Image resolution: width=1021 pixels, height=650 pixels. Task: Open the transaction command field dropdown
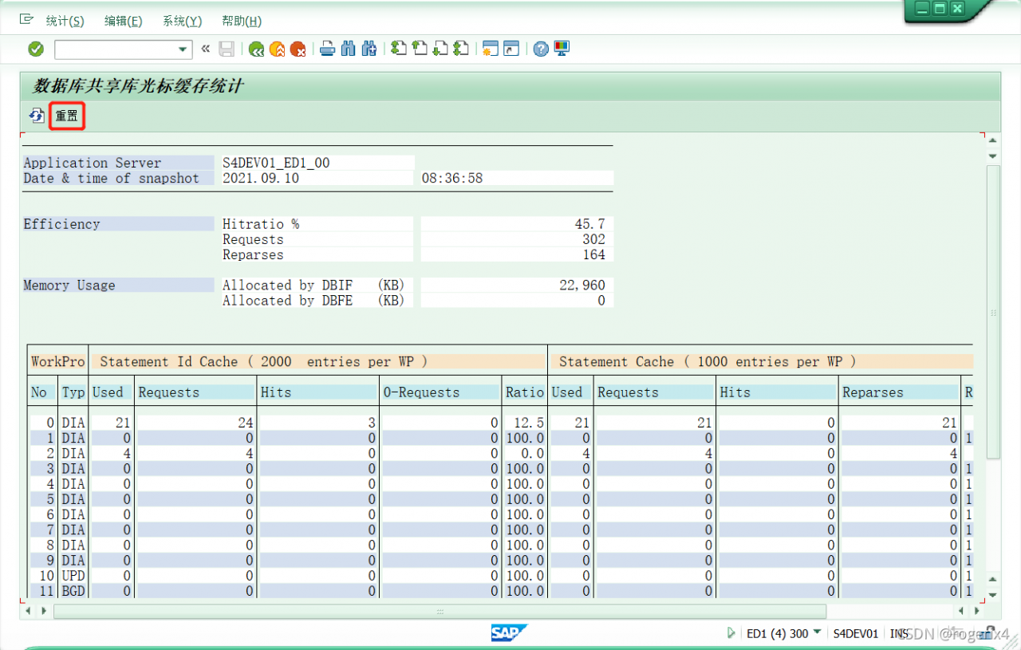pyautogui.click(x=183, y=49)
